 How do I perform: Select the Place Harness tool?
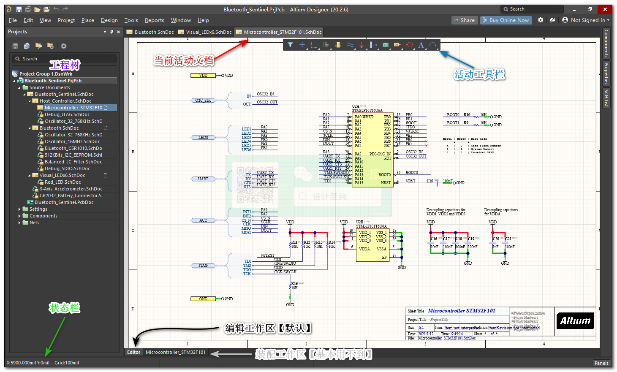pos(374,45)
